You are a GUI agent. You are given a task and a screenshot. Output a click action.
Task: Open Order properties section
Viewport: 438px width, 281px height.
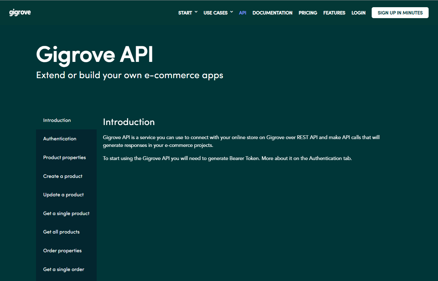[66, 251]
